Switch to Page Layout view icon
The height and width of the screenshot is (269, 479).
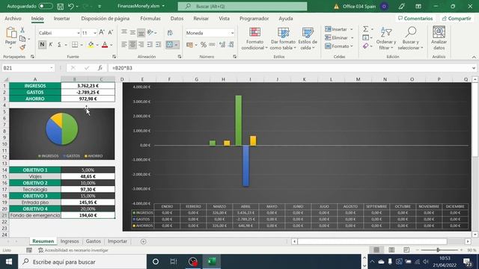[x=391, y=250]
